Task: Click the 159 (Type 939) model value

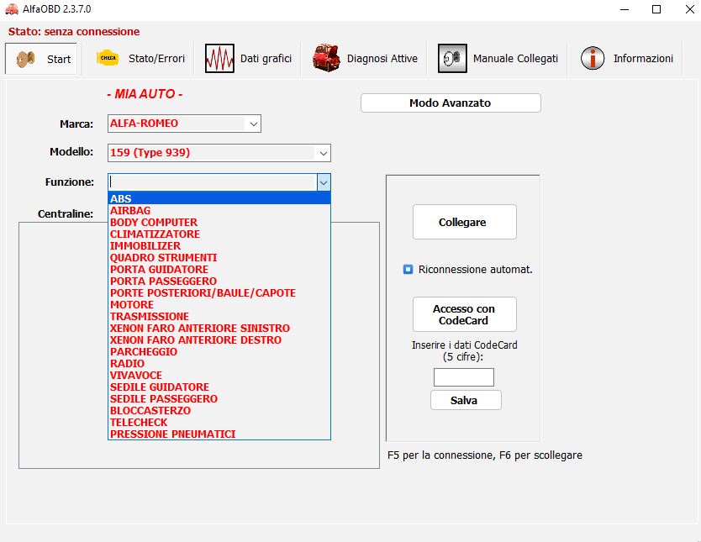Action: coord(150,153)
